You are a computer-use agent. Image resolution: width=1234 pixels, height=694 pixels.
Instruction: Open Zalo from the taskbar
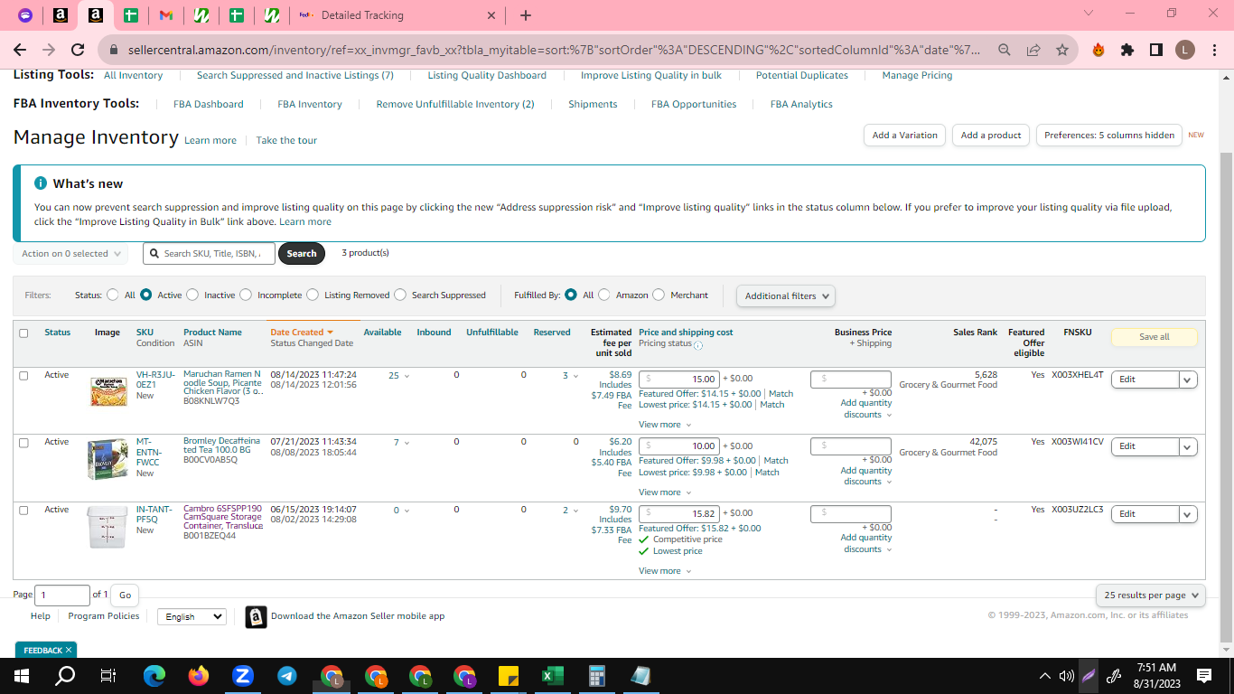click(242, 676)
